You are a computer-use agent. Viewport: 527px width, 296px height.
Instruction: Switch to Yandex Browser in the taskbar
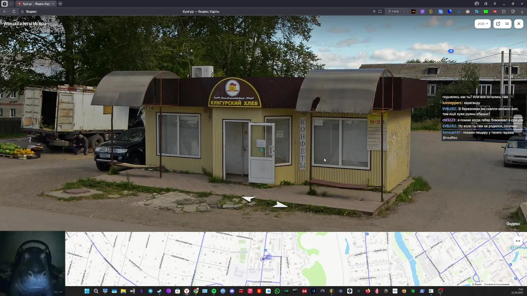(187, 291)
